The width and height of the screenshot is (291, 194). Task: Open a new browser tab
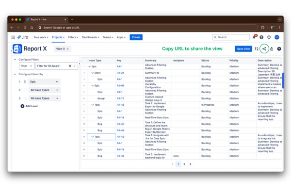pos(72,19)
